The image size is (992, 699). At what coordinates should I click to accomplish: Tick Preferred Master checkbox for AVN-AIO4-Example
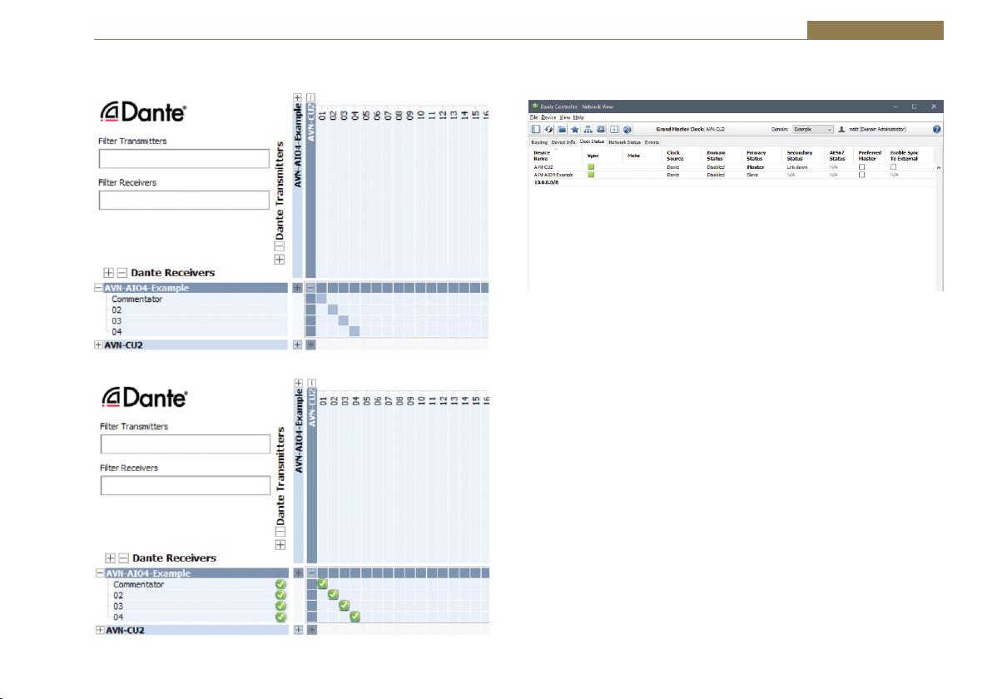coord(861,175)
